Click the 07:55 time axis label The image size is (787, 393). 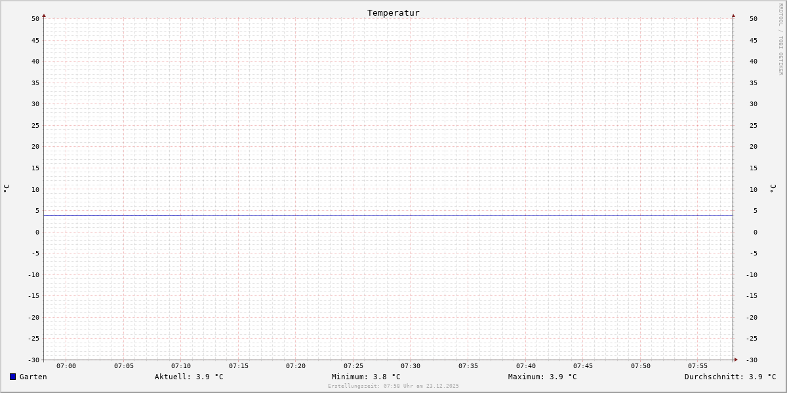[698, 366]
